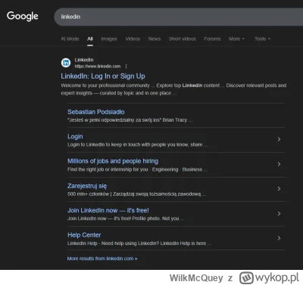Focus the search box containing linkedin
The height and width of the screenshot is (285, 303).
click(179, 17)
